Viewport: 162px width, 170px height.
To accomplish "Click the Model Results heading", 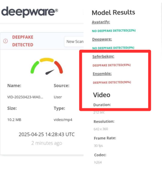I will [113, 13].
